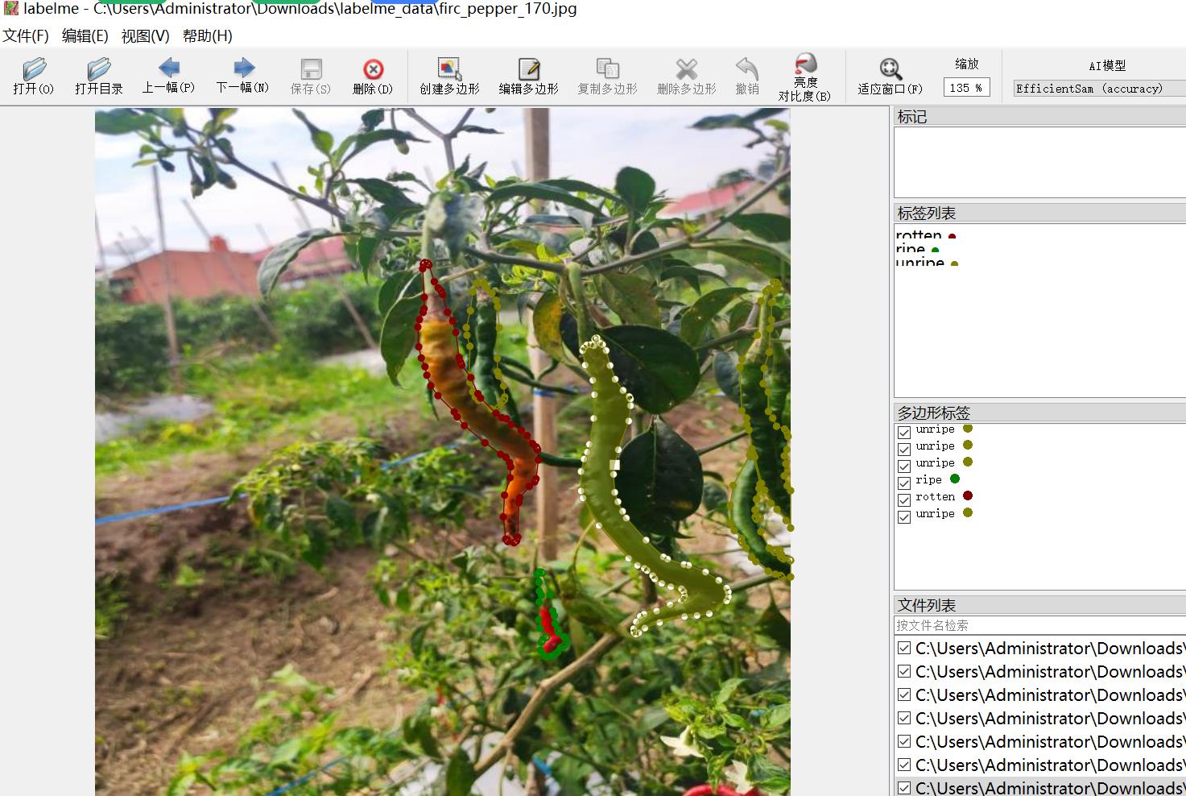Click the file name search field
This screenshot has height=796, width=1186.
coord(1039,625)
